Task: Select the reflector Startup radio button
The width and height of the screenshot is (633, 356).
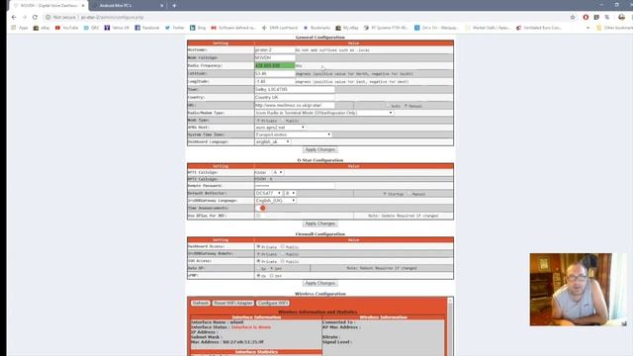Action: pyautogui.click(x=385, y=194)
